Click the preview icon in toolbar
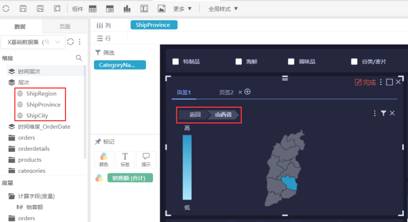 pyautogui.click(x=57, y=9)
